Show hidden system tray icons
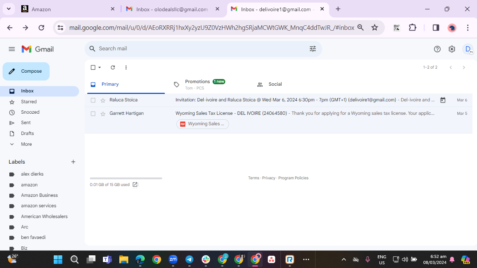This screenshot has height=268, width=477. (x=344, y=259)
